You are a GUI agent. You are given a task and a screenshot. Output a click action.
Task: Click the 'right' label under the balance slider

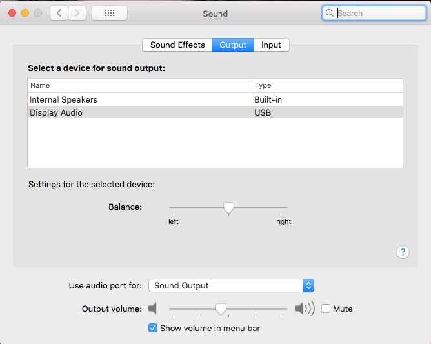tap(284, 221)
